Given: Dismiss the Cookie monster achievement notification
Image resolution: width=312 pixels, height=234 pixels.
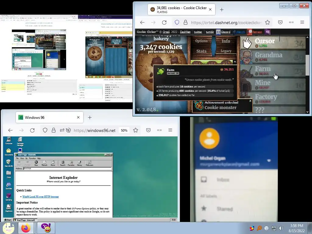Looking at the screenshot, I should point(250,101).
